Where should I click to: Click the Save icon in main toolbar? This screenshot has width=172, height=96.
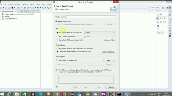6,8
